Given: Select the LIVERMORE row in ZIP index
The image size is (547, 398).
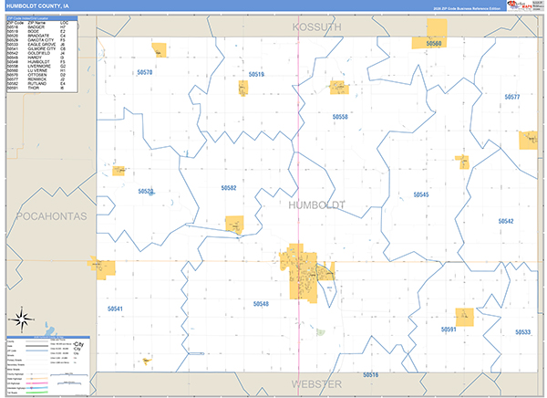Looking at the screenshot, I should pos(37,66).
